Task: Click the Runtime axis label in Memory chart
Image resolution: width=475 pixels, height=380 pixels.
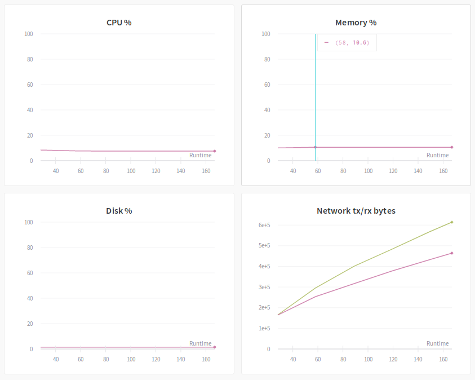Action: pos(437,155)
